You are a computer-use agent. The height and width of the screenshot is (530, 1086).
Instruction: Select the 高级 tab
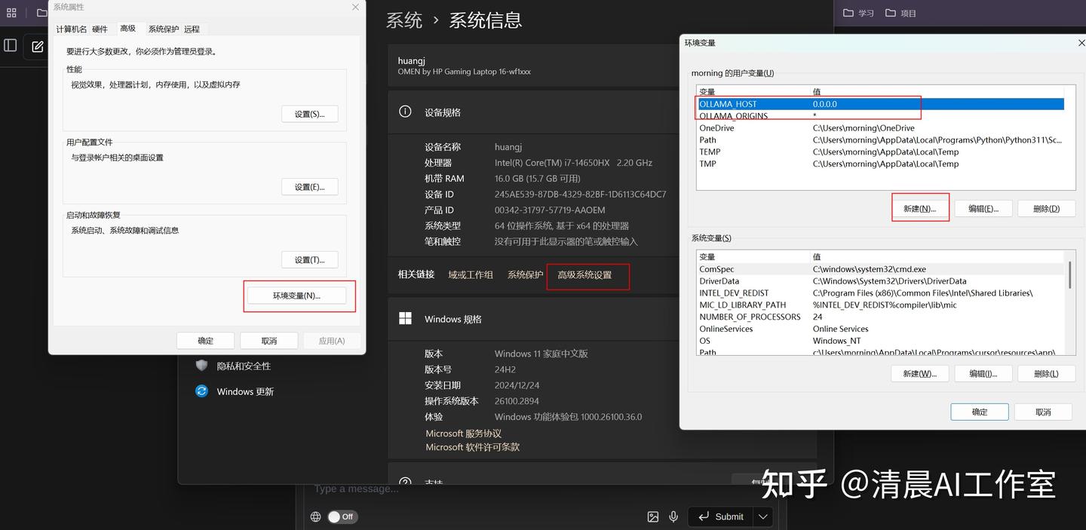128,28
